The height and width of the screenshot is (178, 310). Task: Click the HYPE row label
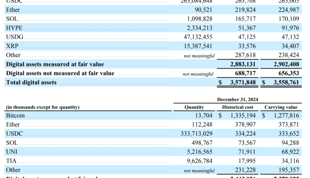(x=13, y=28)
